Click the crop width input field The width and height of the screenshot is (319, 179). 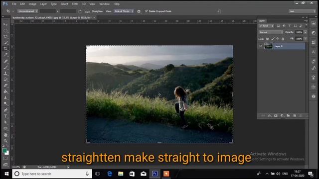48,11
